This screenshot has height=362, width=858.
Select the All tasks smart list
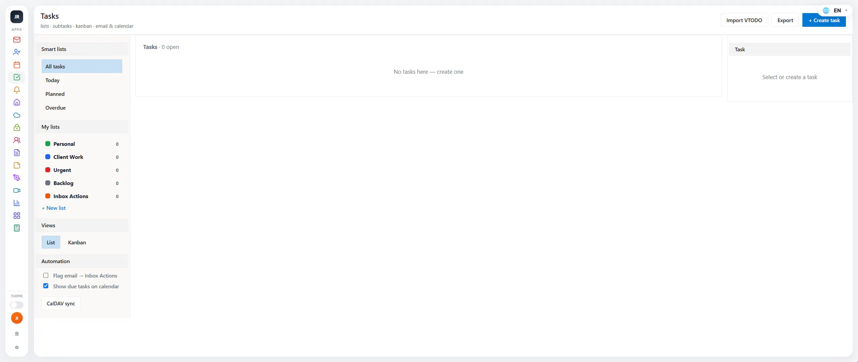click(82, 66)
